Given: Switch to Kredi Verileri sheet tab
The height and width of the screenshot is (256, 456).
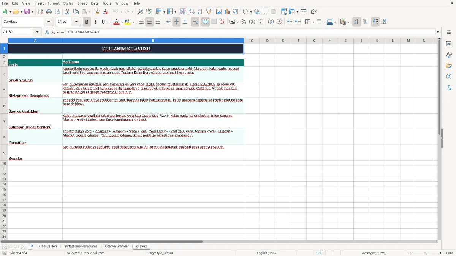Looking at the screenshot, I should pos(47,246).
